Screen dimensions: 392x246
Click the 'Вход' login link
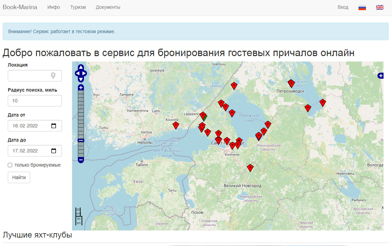tap(343, 7)
